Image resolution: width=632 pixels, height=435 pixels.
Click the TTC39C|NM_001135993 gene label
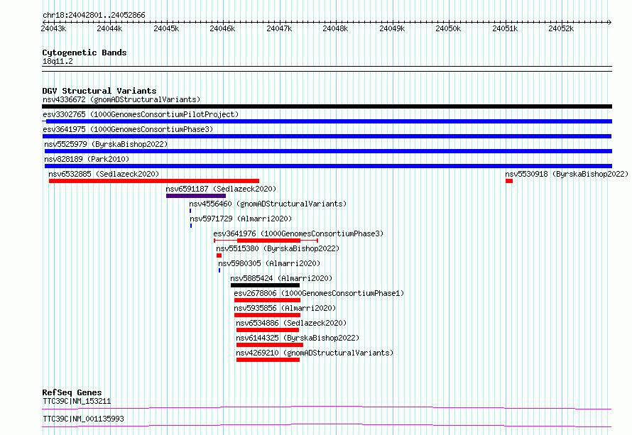(x=83, y=419)
